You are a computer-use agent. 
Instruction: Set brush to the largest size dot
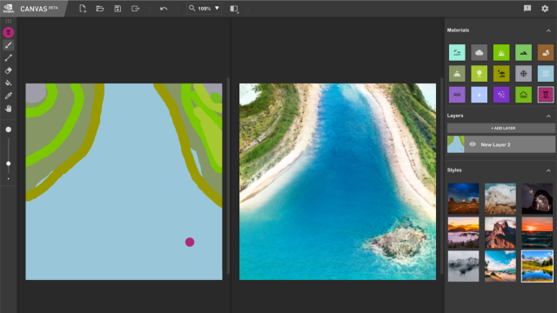click(x=9, y=130)
